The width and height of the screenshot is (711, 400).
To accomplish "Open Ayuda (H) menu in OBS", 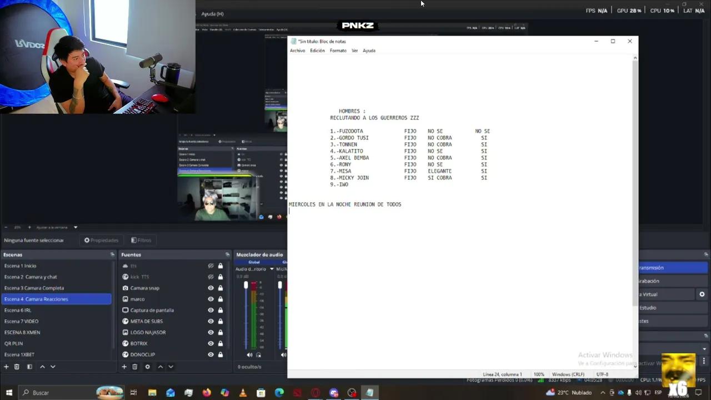I will point(212,14).
